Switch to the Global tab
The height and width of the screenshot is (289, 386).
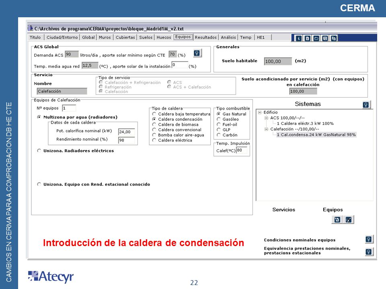tap(88, 37)
